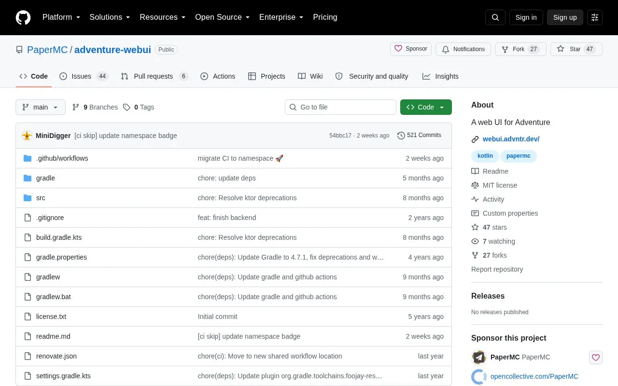The height and width of the screenshot is (386, 618).
Task: Open the appearance settings icon button
Action: (595, 17)
